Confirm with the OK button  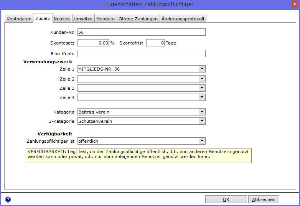click(x=226, y=199)
